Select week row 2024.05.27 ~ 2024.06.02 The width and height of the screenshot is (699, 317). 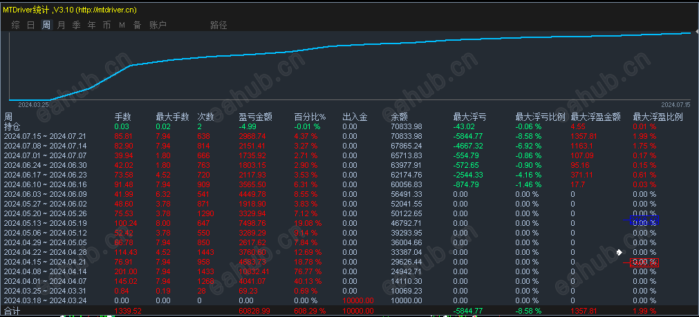tap(44, 204)
